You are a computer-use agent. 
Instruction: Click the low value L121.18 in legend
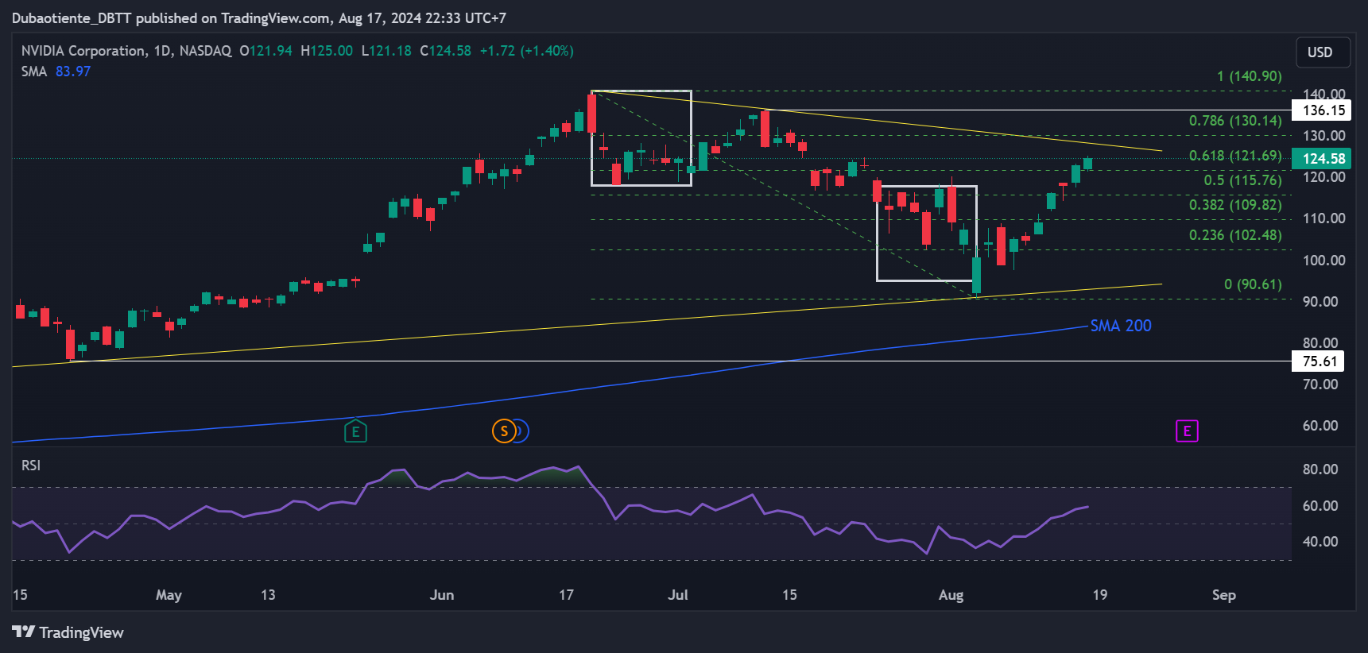386,51
